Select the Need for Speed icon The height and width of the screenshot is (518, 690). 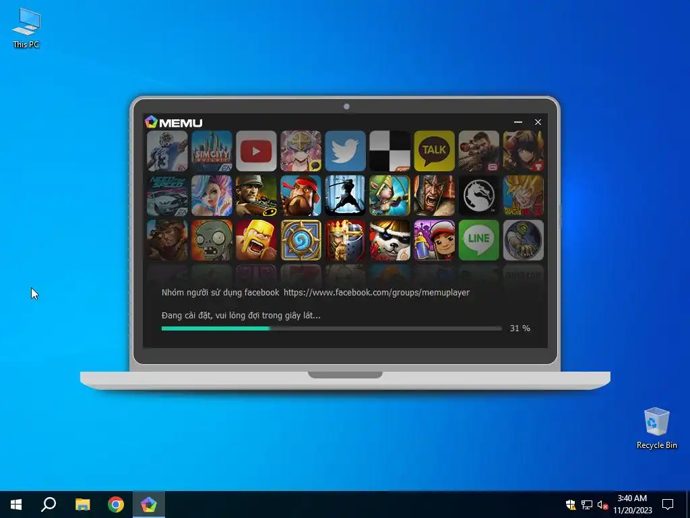pyautogui.click(x=167, y=196)
